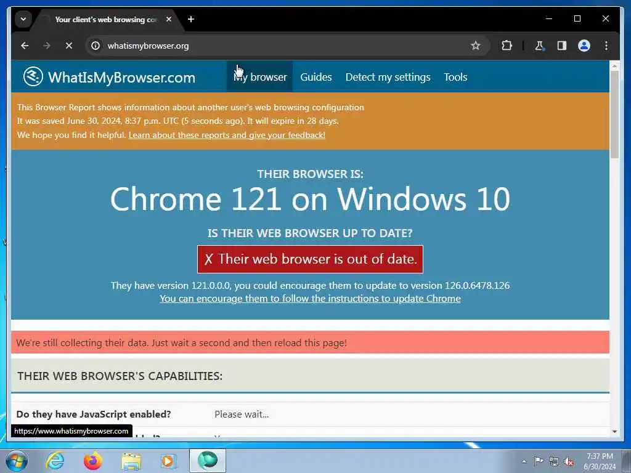This screenshot has width=631, height=473.
Task: Open the instructions to update Chrome link
Action: 310,299
